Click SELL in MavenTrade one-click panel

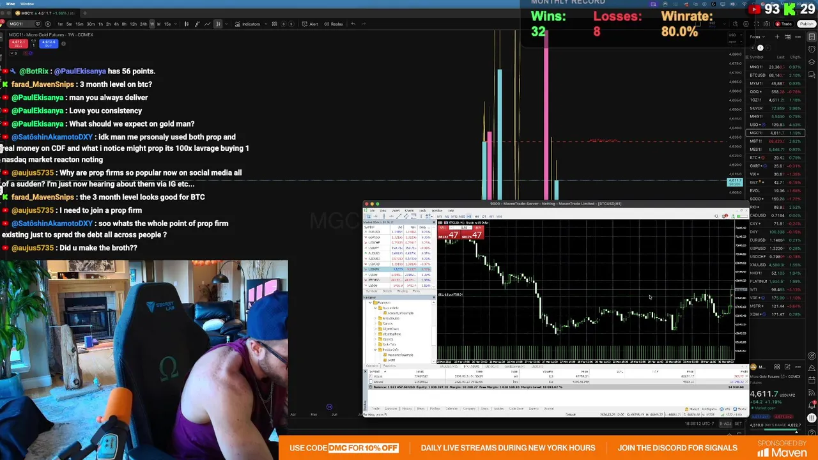[x=449, y=233]
